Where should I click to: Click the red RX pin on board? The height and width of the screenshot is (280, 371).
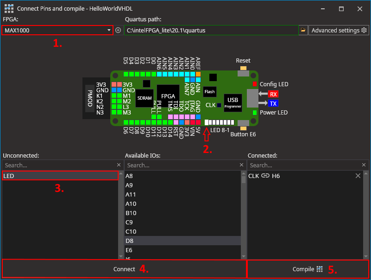[x=273, y=94]
